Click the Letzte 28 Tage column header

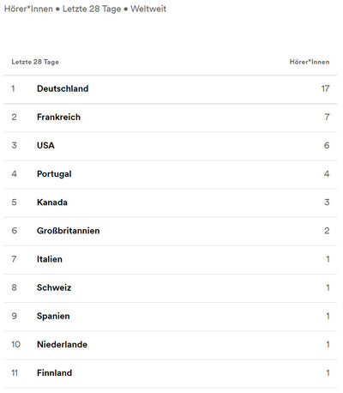click(35, 62)
